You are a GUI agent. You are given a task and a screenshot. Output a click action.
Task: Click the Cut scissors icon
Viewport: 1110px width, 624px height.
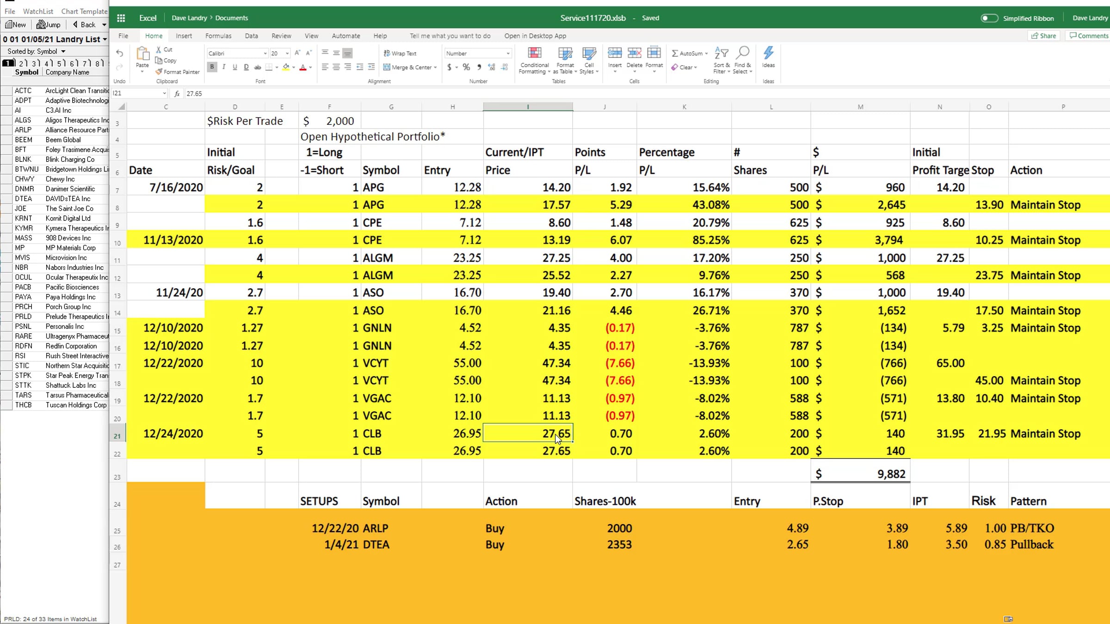click(159, 49)
